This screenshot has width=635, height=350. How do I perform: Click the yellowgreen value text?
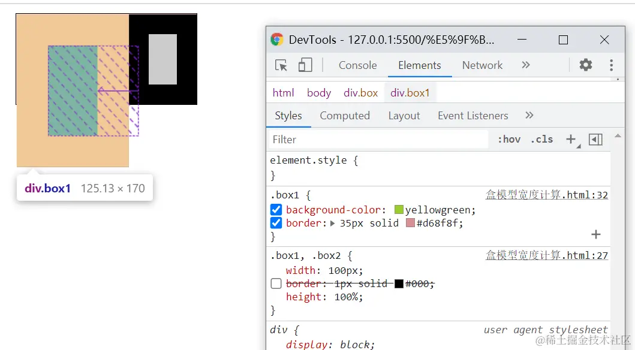[x=437, y=210]
